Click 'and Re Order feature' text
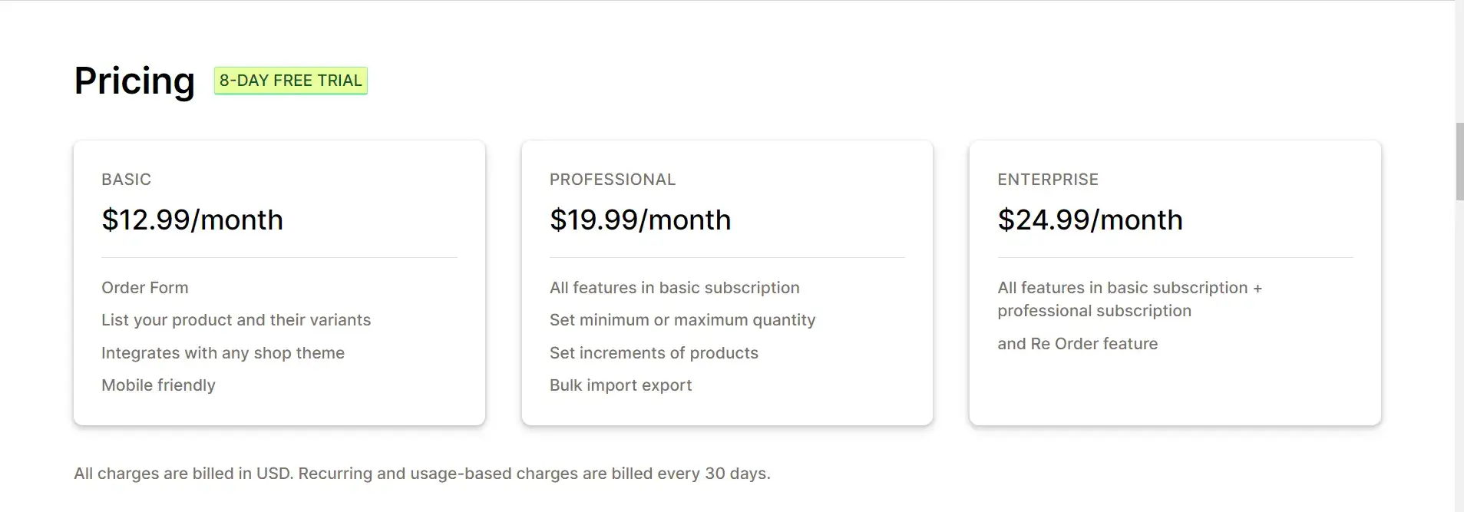 [1077, 344]
